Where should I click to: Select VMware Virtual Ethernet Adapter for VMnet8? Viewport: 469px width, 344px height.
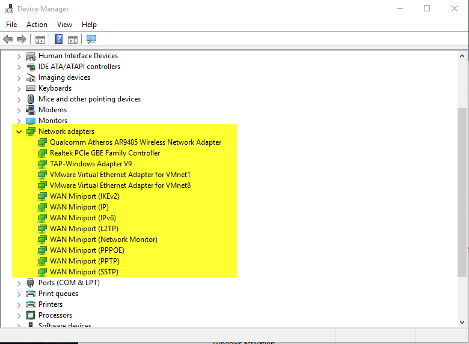point(120,186)
